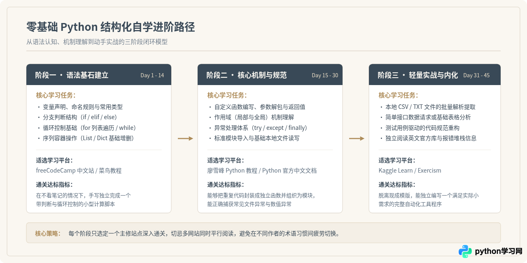Select the 阶段三 · 轻量实战与内化 header
527x263 pixels.
pos(435,74)
